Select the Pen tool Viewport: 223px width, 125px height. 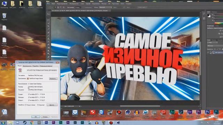pos(48,57)
